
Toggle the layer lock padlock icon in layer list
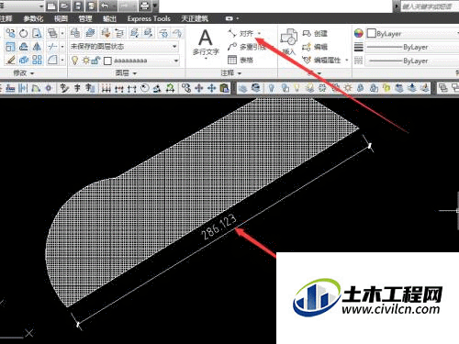tap(96, 61)
